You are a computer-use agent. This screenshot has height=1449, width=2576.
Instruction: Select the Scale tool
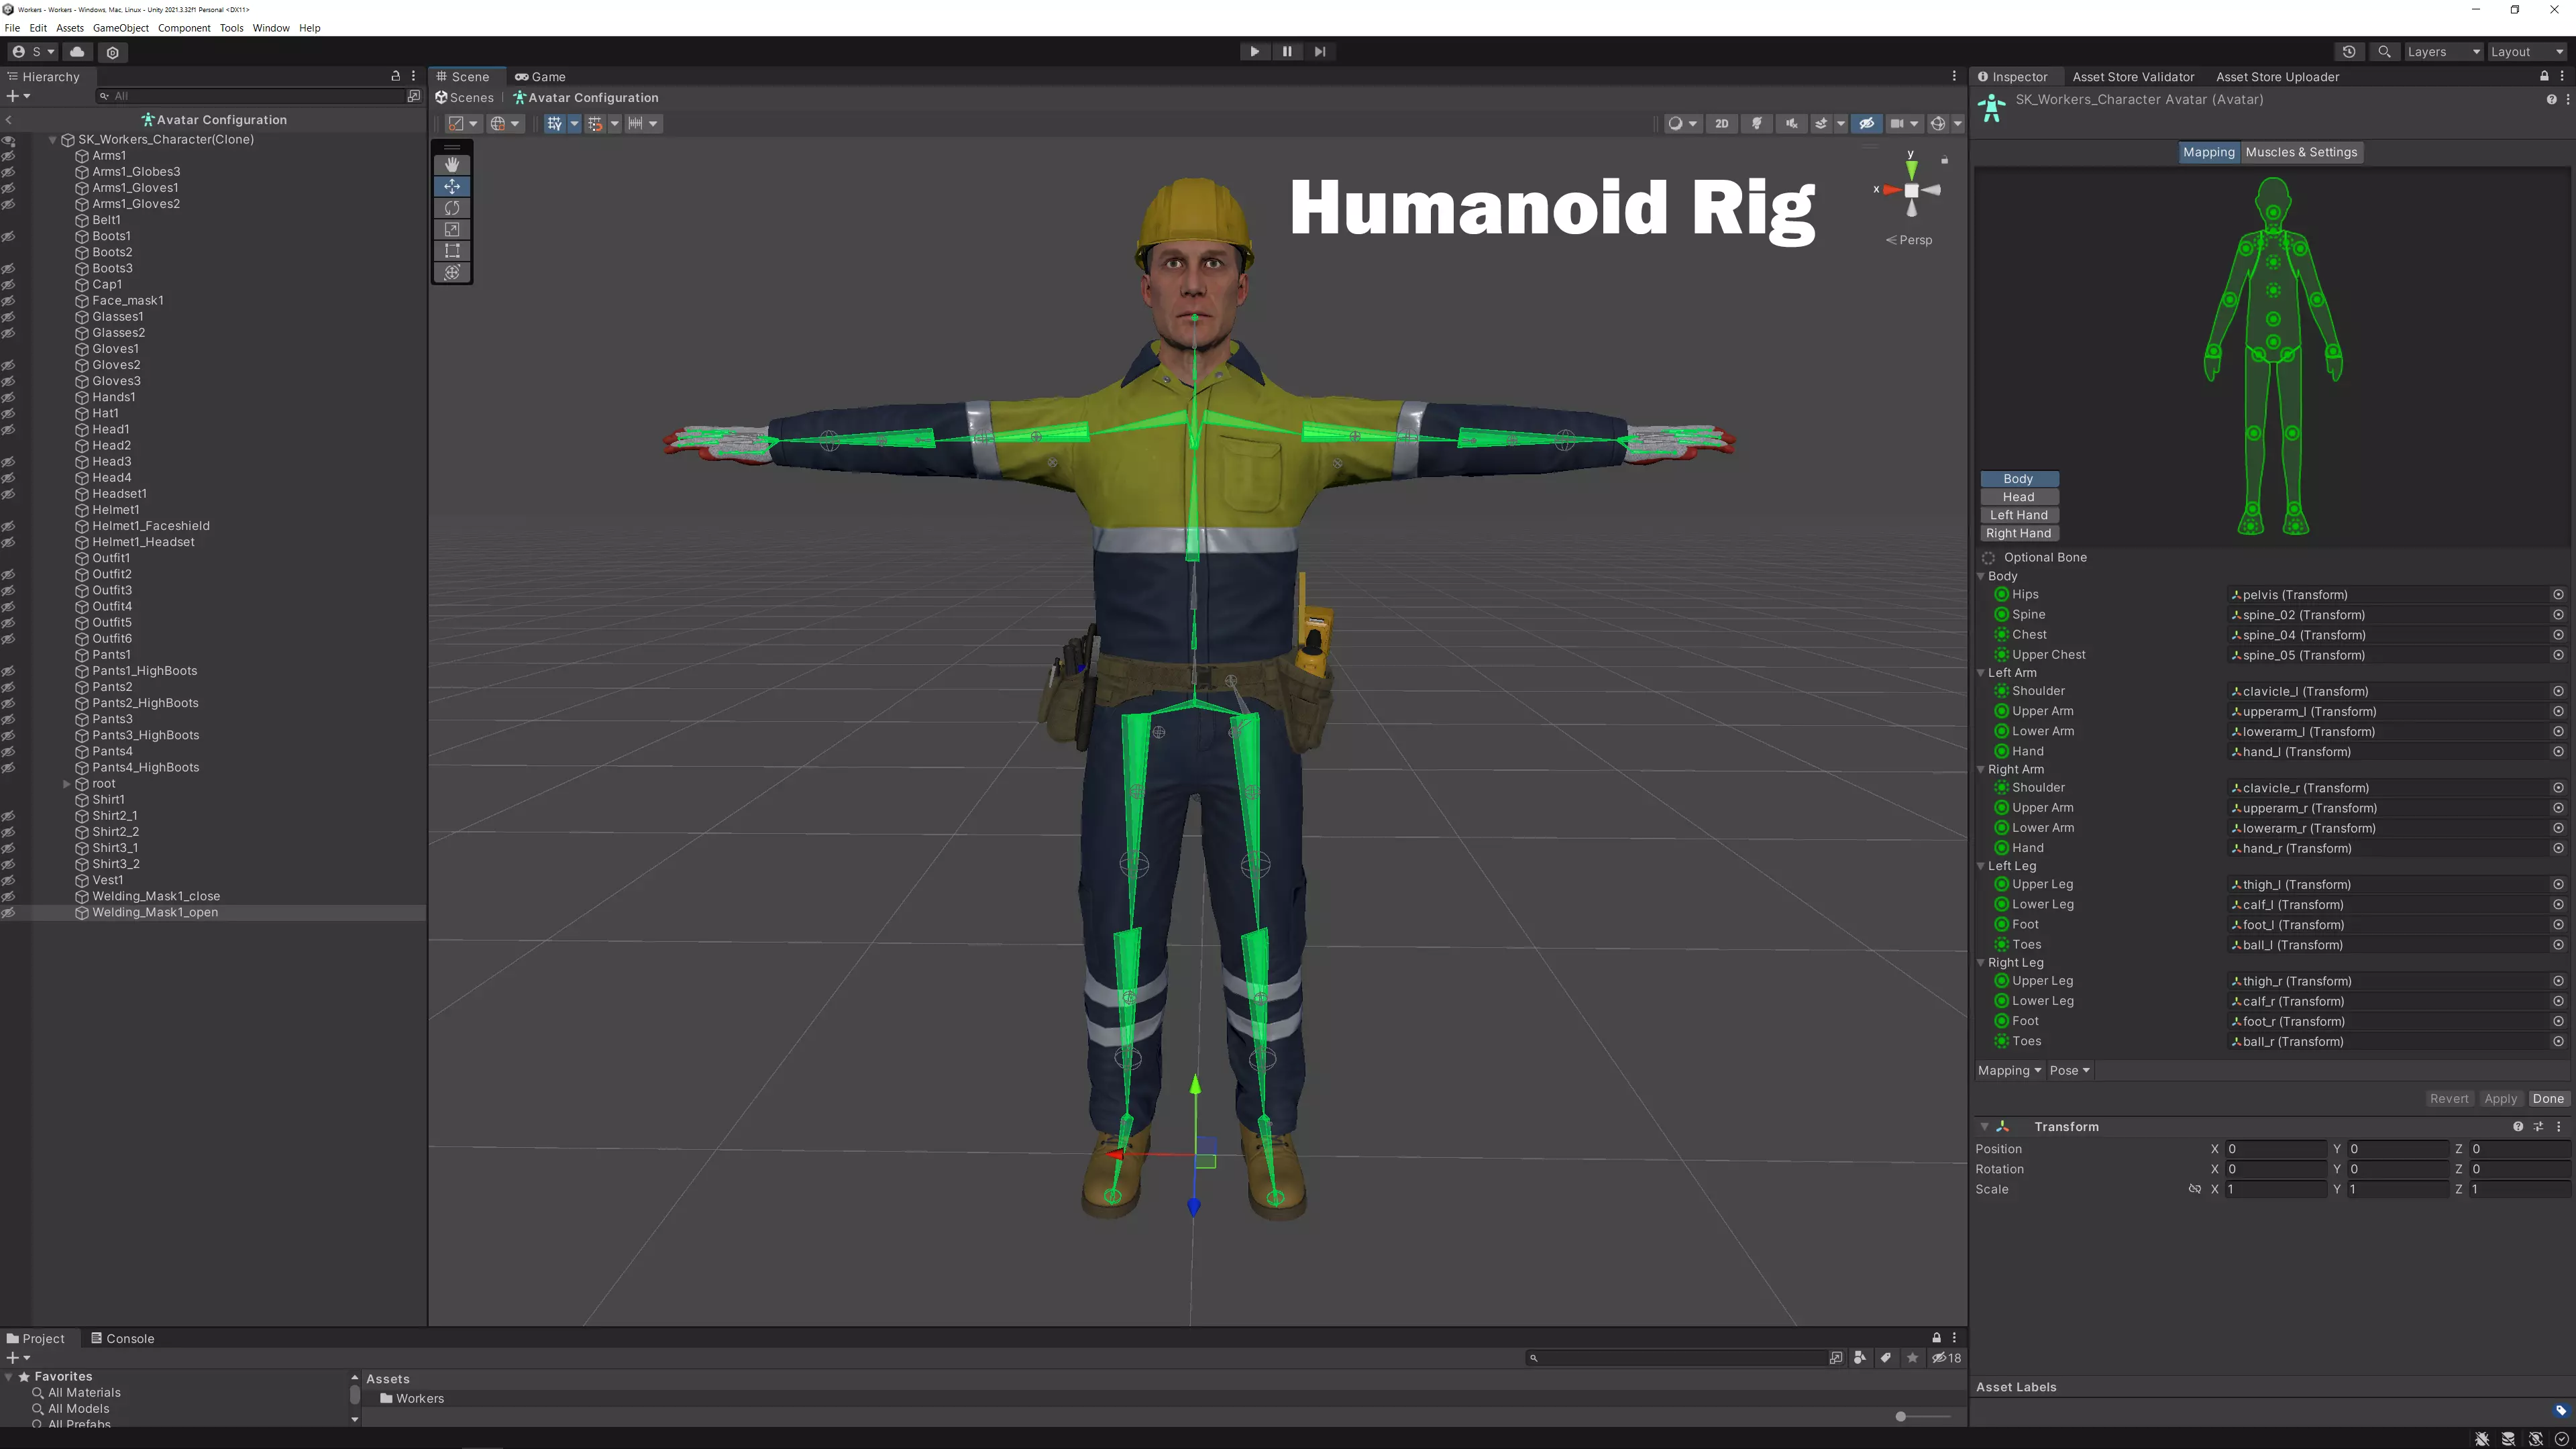coord(452,229)
